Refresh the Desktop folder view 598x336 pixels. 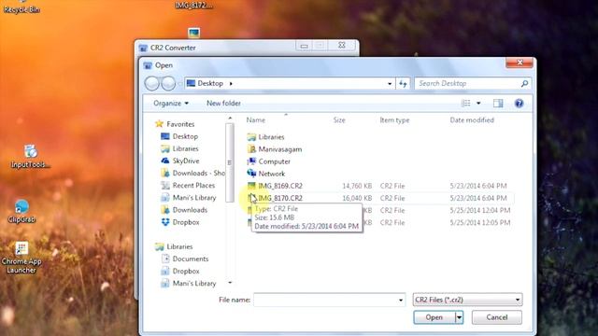pos(403,83)
